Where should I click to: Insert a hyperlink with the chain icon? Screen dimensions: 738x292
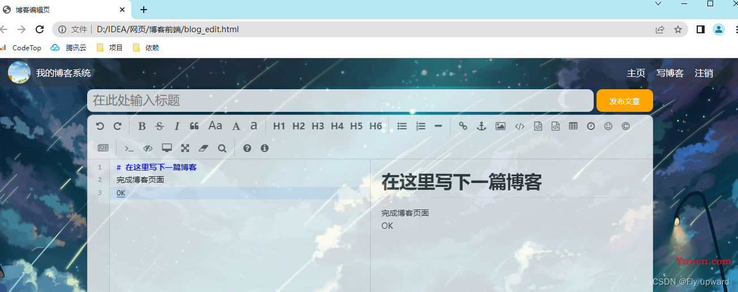(463, 126)
